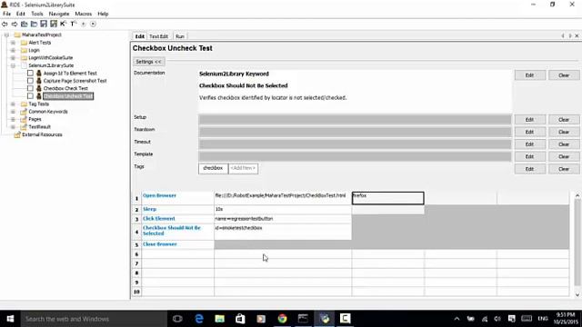582x327 pixels.
Task: Click the Search Keywords K toolbar icon
Action: pyautogui.click(x=63, y=24)
